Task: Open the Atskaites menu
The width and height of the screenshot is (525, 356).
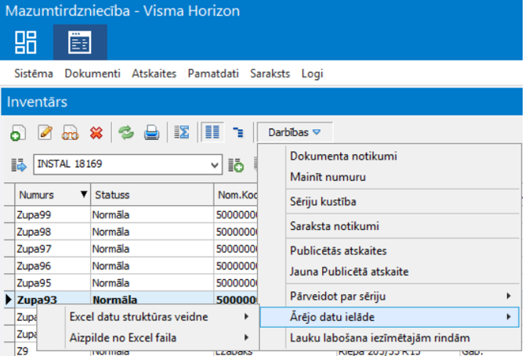Action: [x=154, y=74]
